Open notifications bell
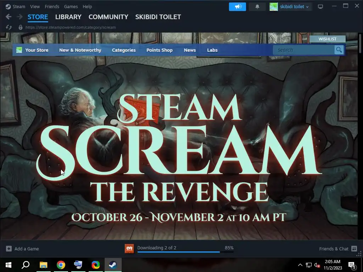The image size is (363, 272). click(257, 6)
